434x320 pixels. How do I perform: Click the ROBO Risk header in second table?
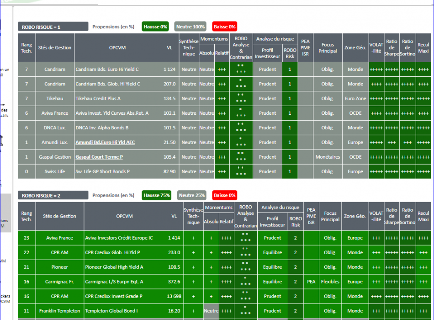tap(295, 222)
